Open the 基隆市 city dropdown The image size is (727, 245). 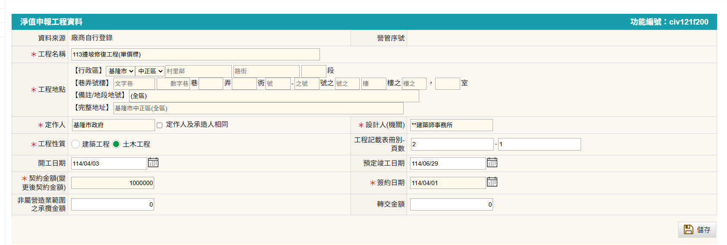[120, 71]
